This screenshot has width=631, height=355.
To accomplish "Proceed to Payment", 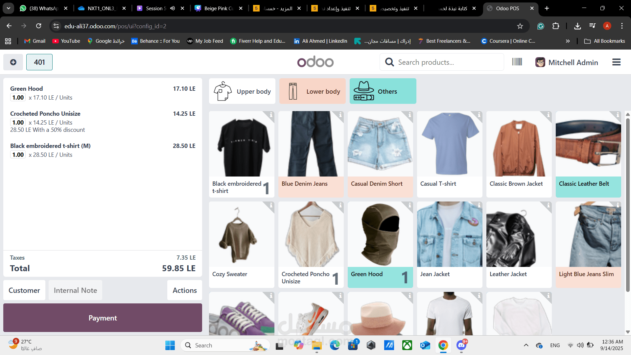I will click(103, 318).
